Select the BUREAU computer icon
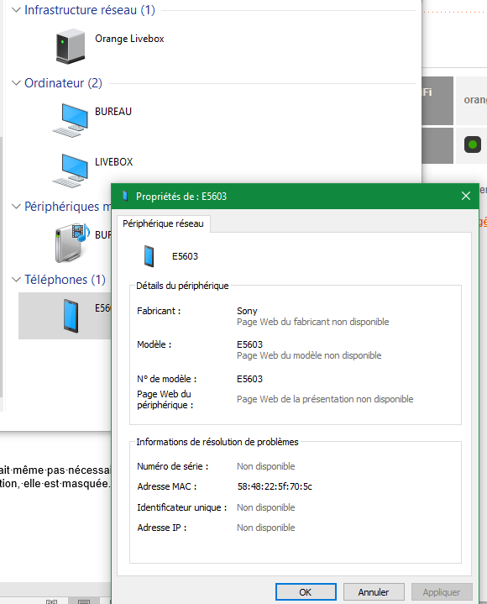Viewport: 487px width, 604px height. [71, 120]
